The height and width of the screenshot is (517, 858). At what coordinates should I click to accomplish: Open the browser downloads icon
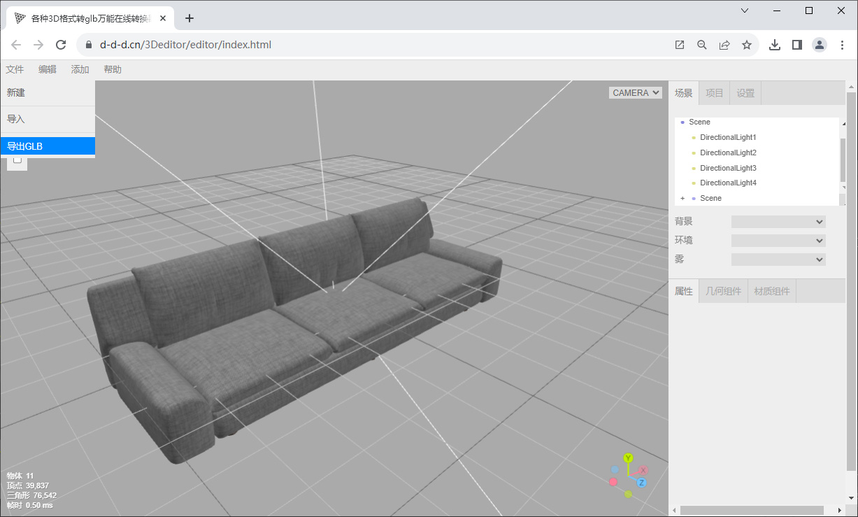pos(775,45)
